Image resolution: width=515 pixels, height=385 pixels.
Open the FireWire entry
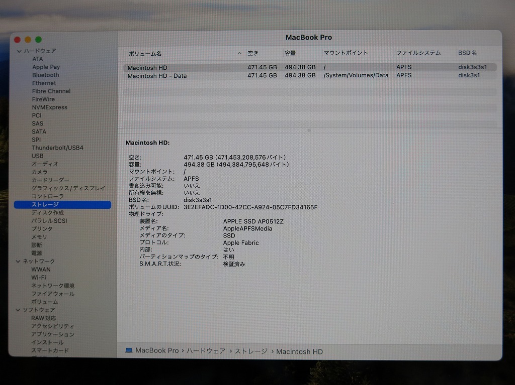[43, 99]
